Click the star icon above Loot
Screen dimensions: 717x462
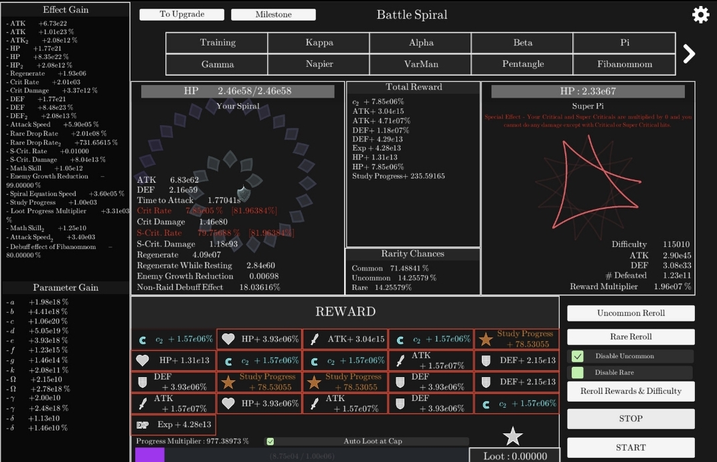tap(513, 436)
